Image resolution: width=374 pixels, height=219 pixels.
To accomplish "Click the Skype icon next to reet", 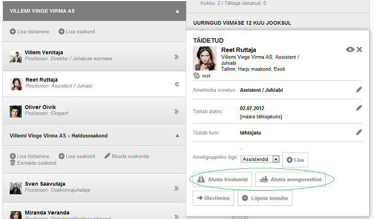I will (196, 75).
